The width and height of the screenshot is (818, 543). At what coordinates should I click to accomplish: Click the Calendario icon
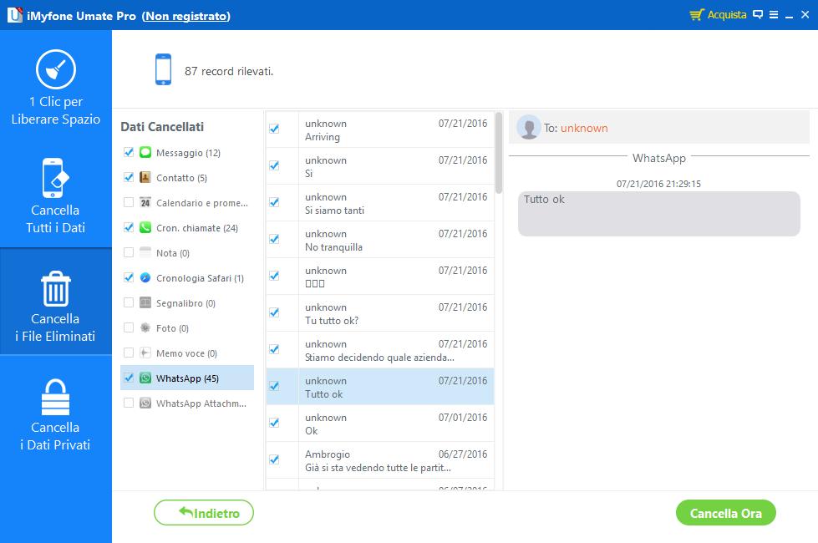click(x=145, y=202)
